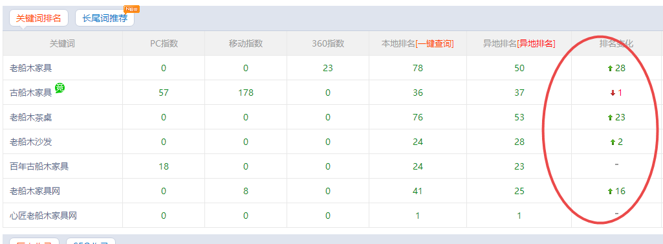Screen dimensions: 663x244
Task: Click local rank 36 for 古船木家具
Action: 418,93
